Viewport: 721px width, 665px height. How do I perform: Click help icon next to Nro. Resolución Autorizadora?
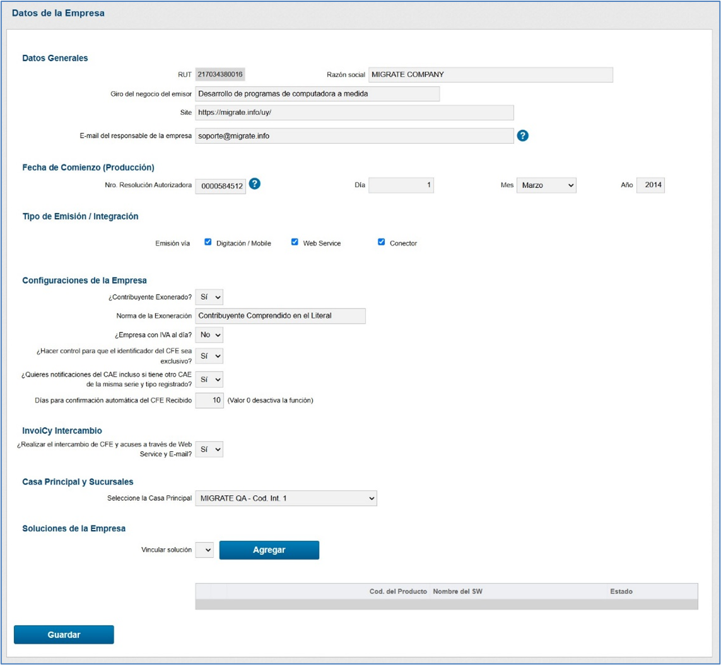click(x=255, y=184)
